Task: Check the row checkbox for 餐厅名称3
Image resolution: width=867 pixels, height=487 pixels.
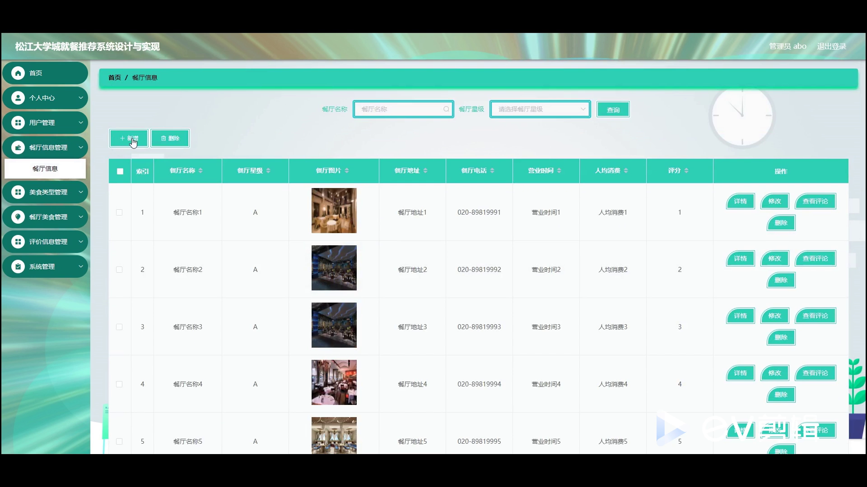Action: tap(119, 327)
